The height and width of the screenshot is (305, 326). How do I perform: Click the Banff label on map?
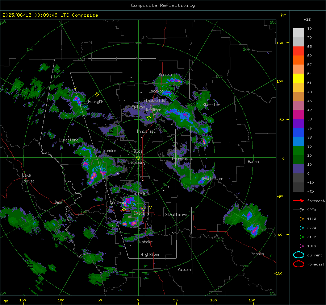click(60, 202)
